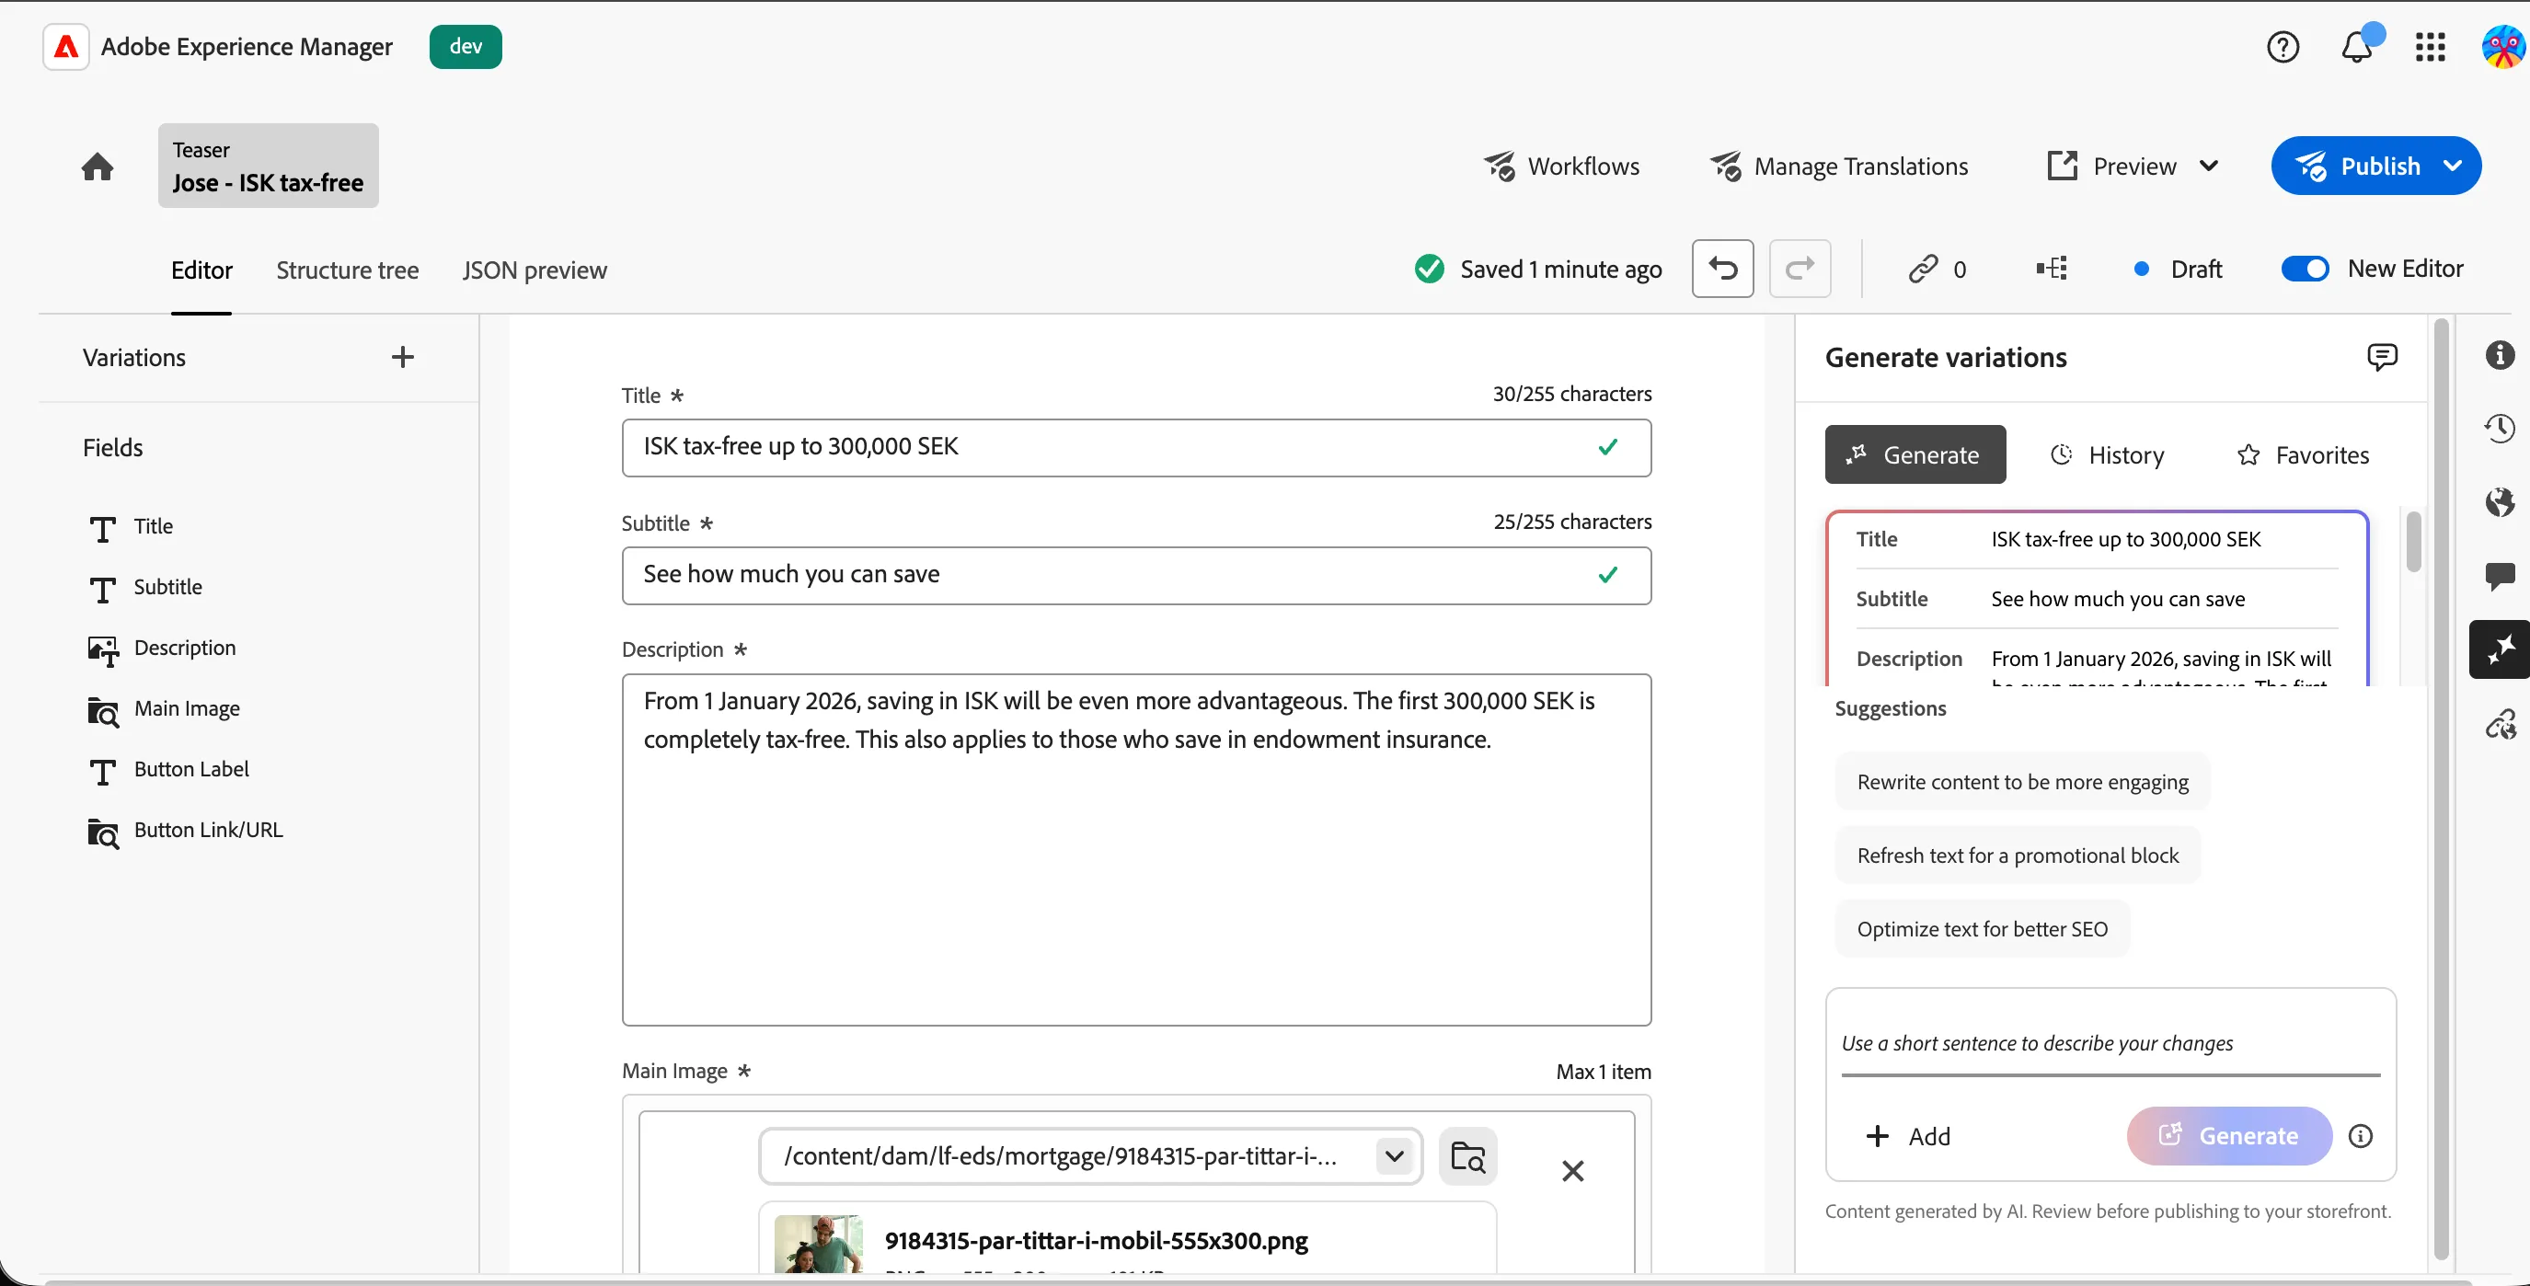Open annotations speech bubble in right rail
The height and width of the screenshot is (1286, 2530).
pos(2500,575)
